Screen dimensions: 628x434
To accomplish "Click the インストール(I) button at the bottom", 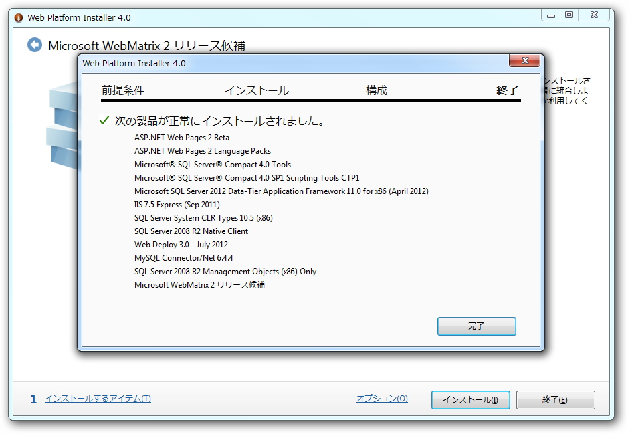I will [470, 399].
